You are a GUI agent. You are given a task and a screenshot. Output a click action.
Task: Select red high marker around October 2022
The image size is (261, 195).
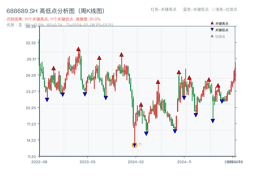54,68
